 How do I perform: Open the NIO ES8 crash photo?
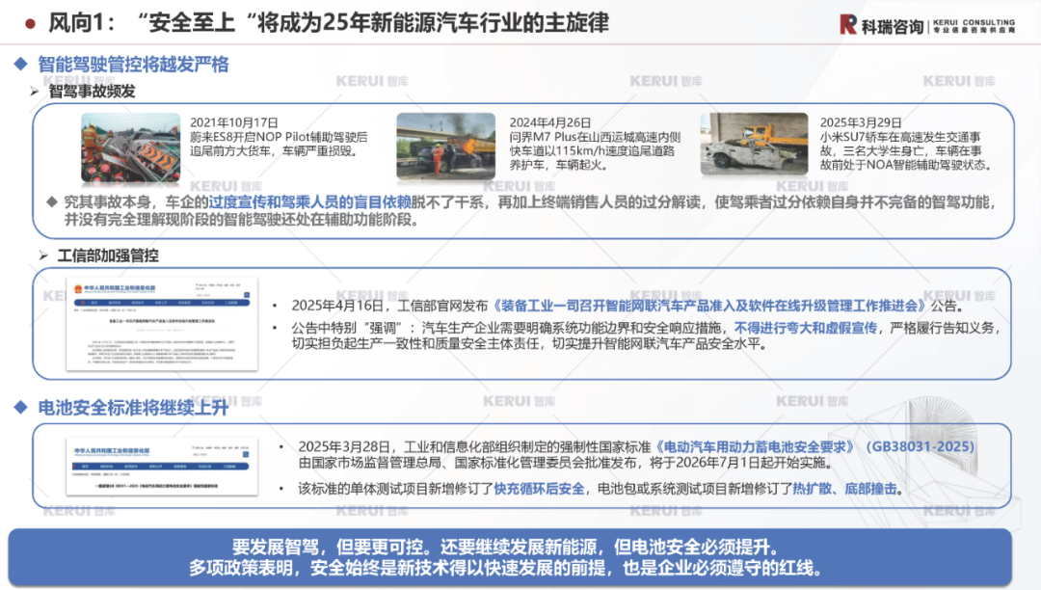coord(130,147)
